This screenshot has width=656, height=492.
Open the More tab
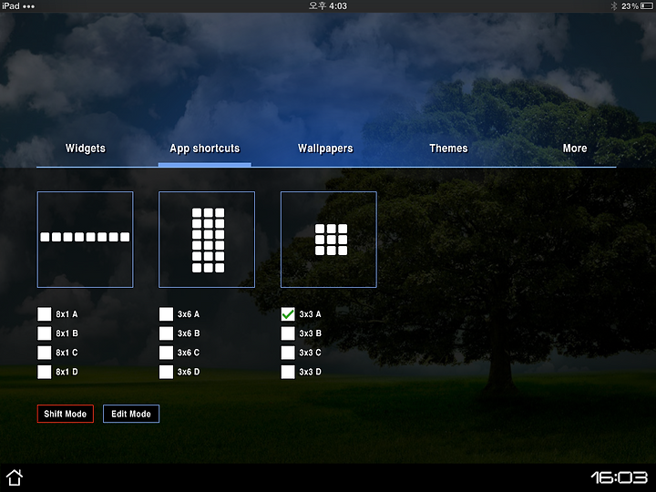pos(575,149)
